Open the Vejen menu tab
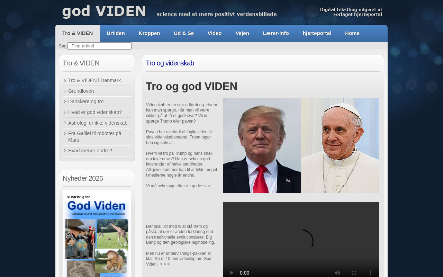The width and height of the screenshot is (443, 277). pyautogui.click(x=242, y=34)
